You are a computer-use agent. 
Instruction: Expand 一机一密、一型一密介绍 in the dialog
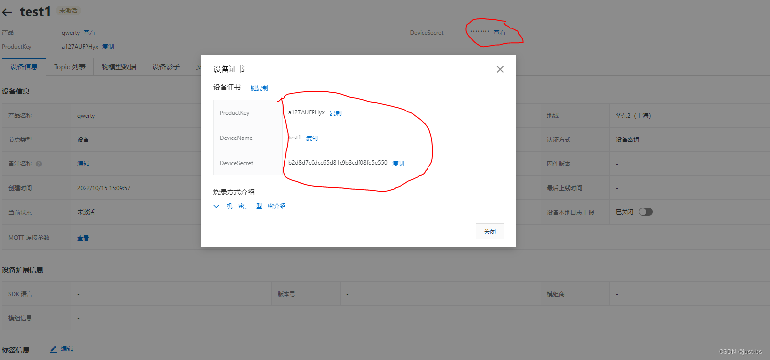pos(254,206)
